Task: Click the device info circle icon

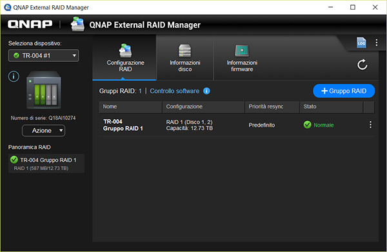Action: (x=14, y=76)
